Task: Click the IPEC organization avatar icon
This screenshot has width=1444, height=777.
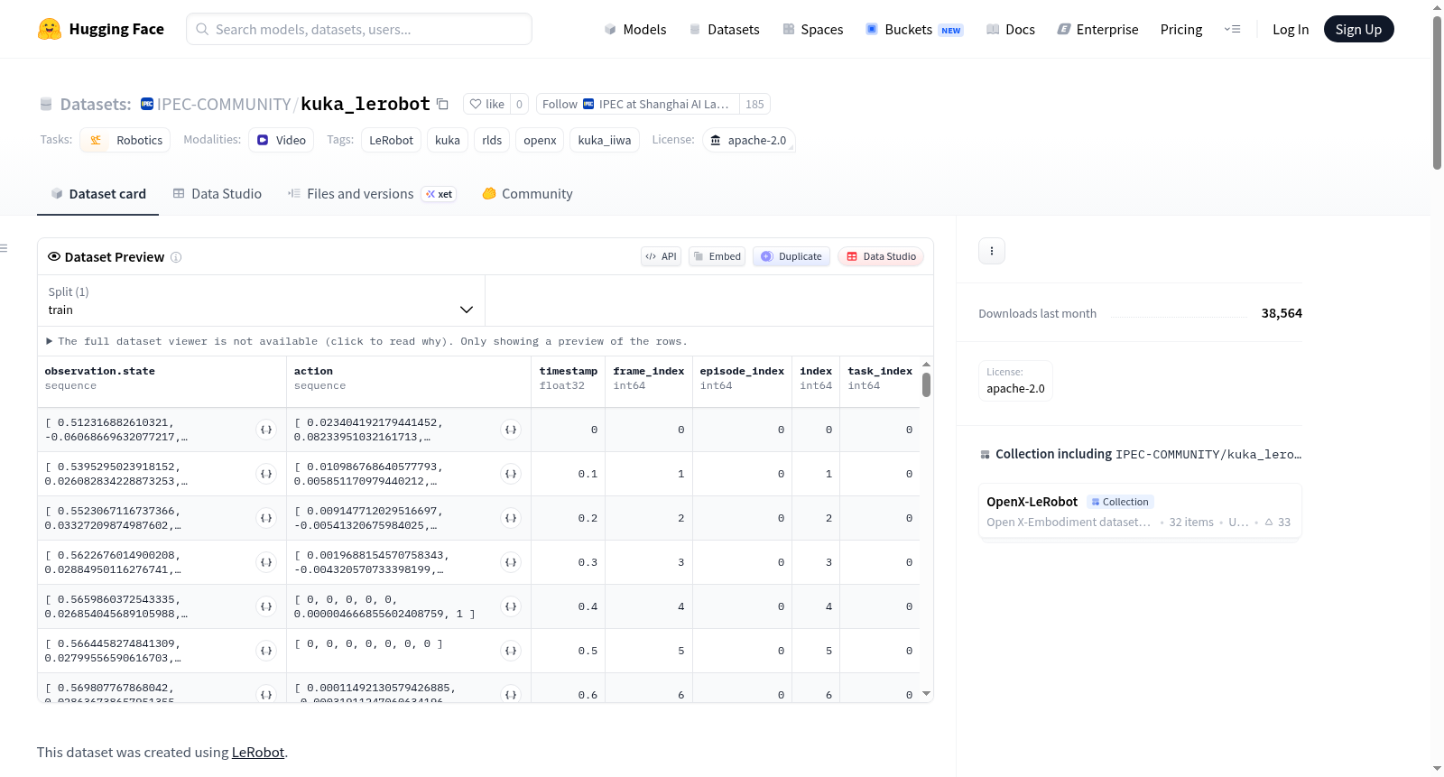Action: (147, 104)
